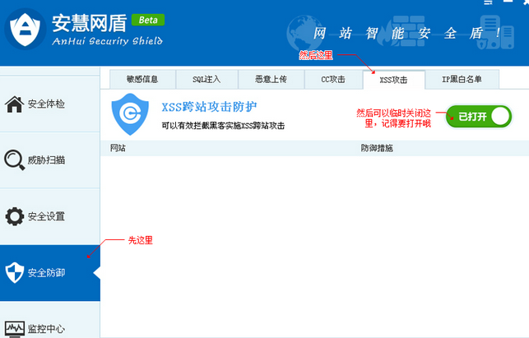Image resolution: width=529 pixels, height=338 pixels.
Task: Click the green Beta badge
Action: click(x=147, y=19)
